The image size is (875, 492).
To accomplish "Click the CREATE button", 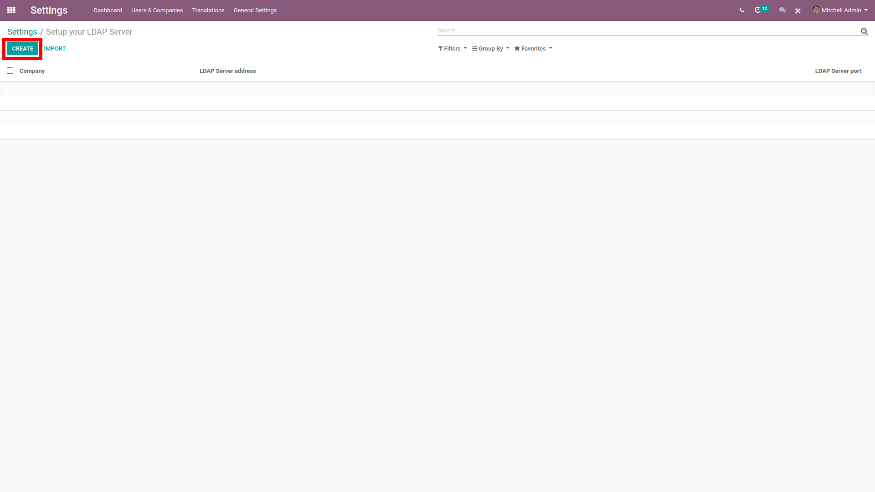I will (21, 48).
